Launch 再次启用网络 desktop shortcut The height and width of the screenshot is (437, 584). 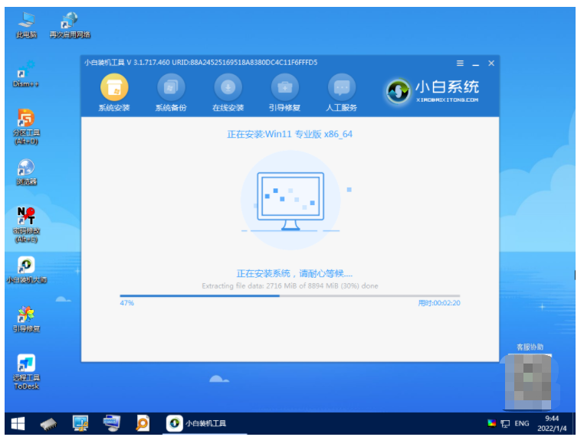coord(70,23)
